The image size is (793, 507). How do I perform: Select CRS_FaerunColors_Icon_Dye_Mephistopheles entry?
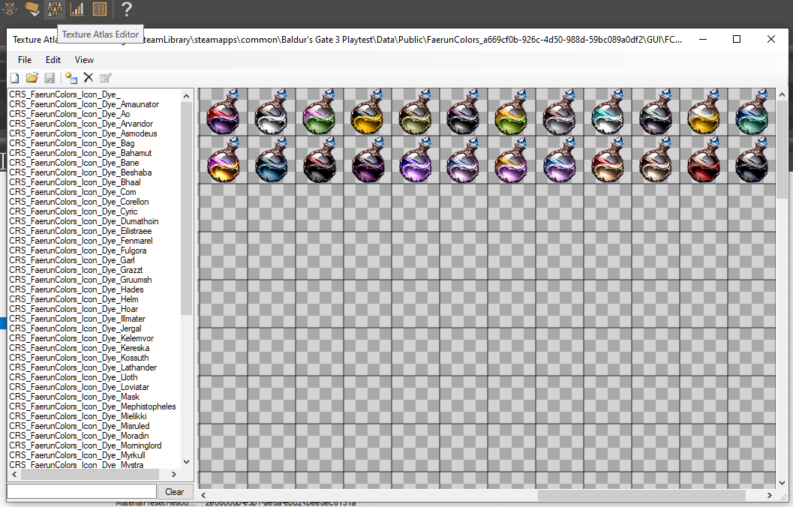[x=92, y=406]
